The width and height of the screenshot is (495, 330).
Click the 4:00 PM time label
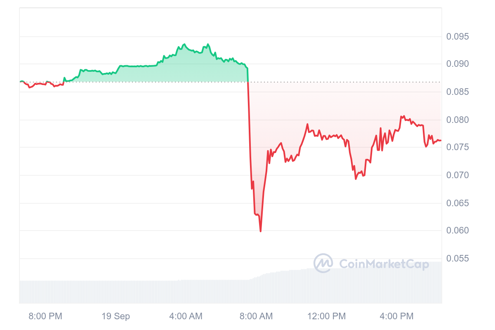[396, 316]
